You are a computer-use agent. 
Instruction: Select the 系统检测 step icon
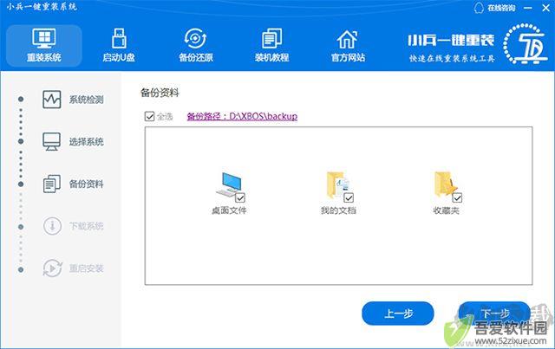[52, 100]
